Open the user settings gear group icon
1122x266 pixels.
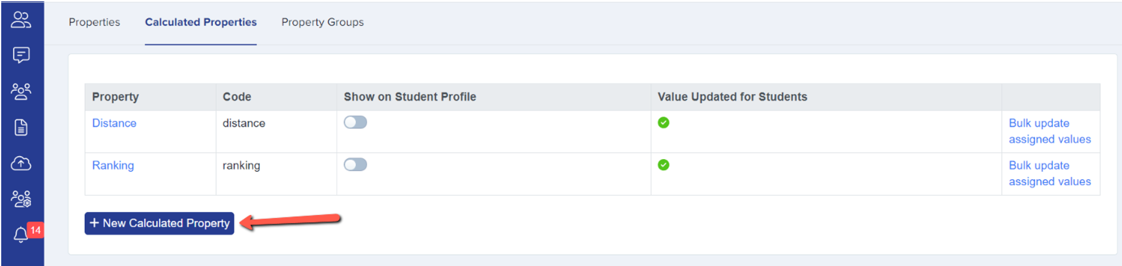(x=21, y=199)
